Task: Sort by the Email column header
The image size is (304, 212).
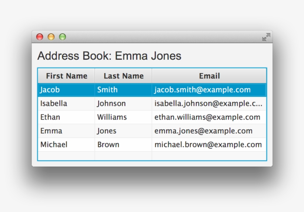Action: pos(209,76)
